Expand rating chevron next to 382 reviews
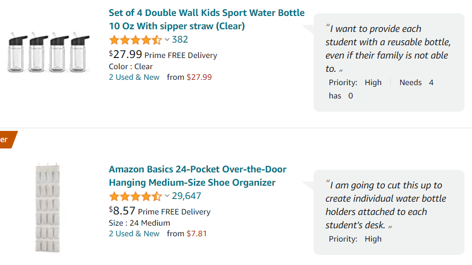This screenshot has height=265, width=472. (167, 39)
